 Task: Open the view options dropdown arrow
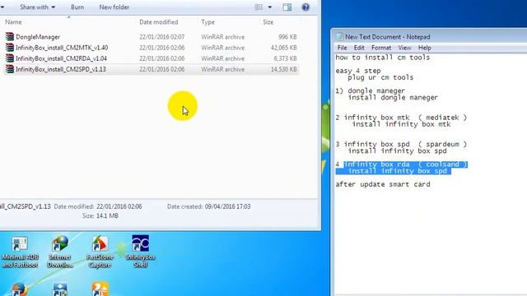270,7
